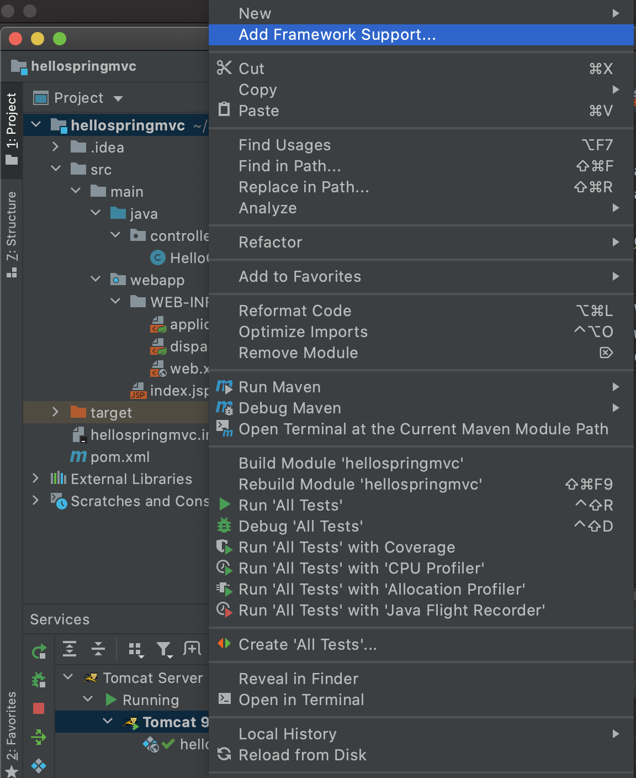Open the Filter options in Services toolbar
The image size is (636, 778).
coord(164,649)
